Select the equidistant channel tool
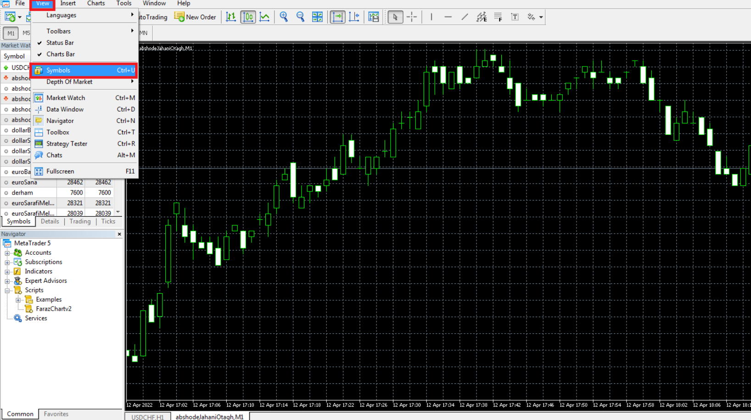751x420 pixels. (481, 17)
